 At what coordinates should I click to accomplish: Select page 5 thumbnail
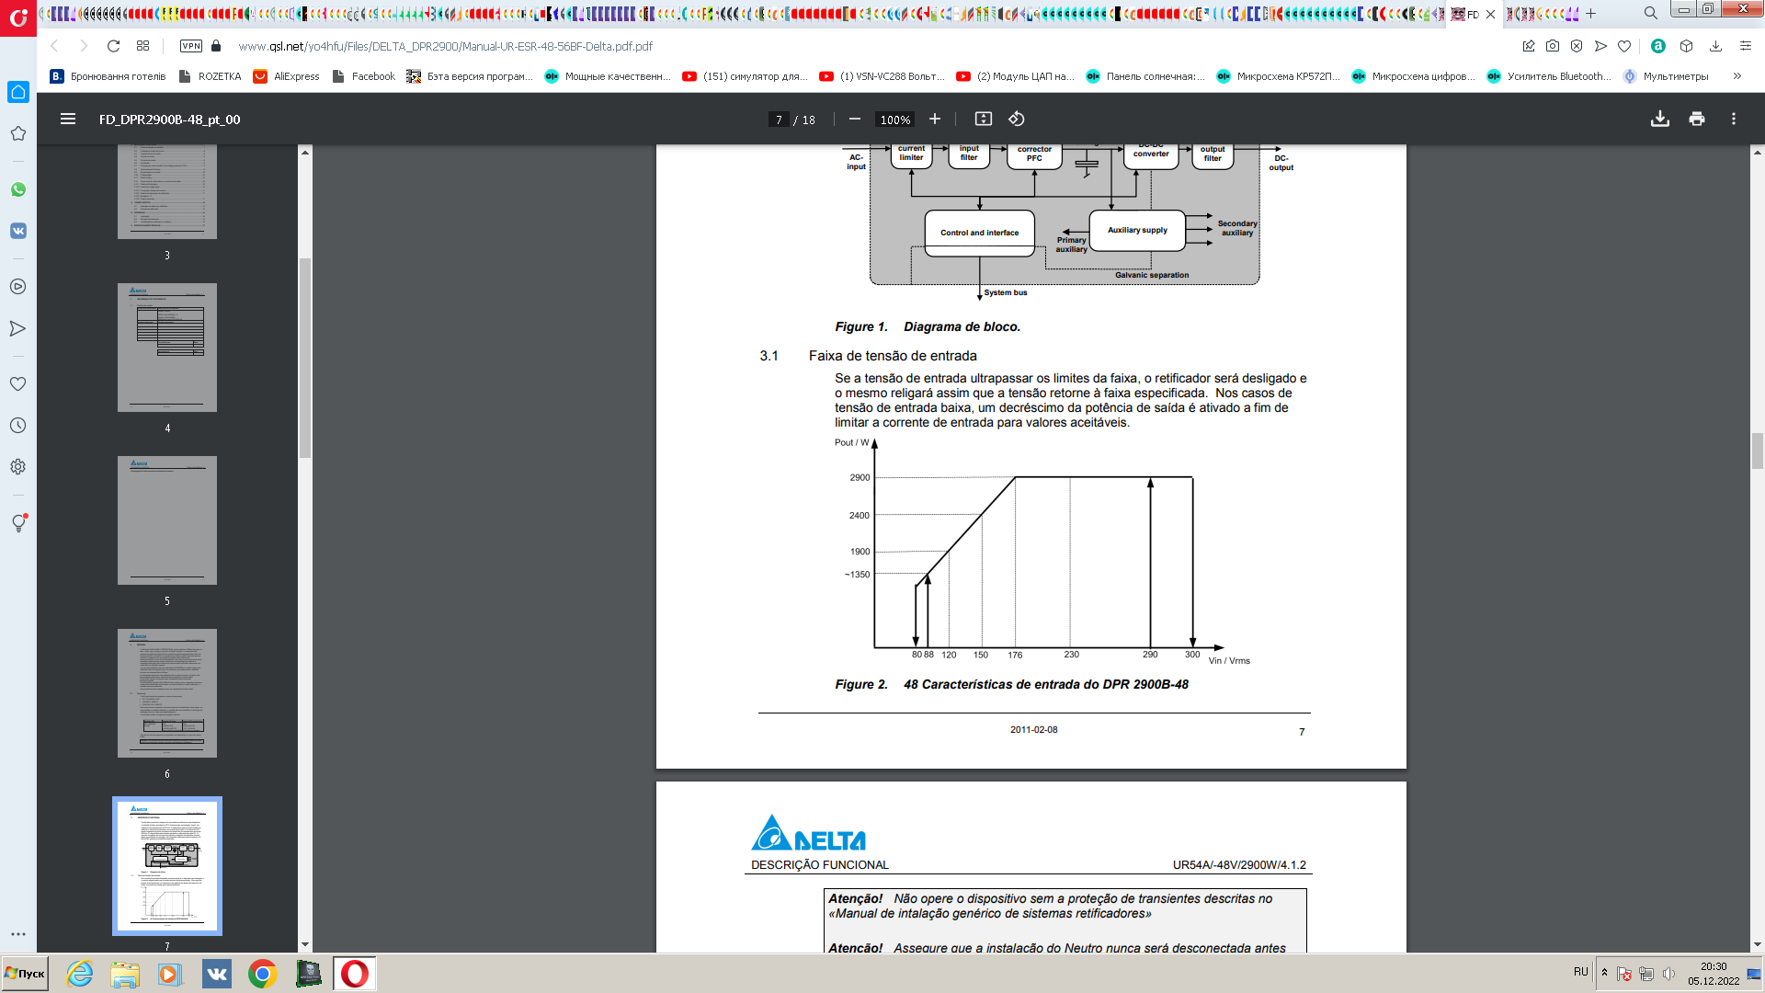[167, 520]
